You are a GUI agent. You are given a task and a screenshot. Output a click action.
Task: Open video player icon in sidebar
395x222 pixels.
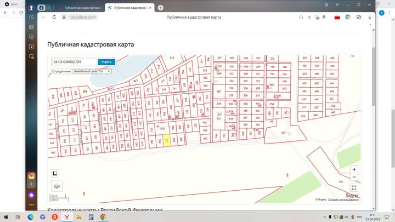click(31, 37)
